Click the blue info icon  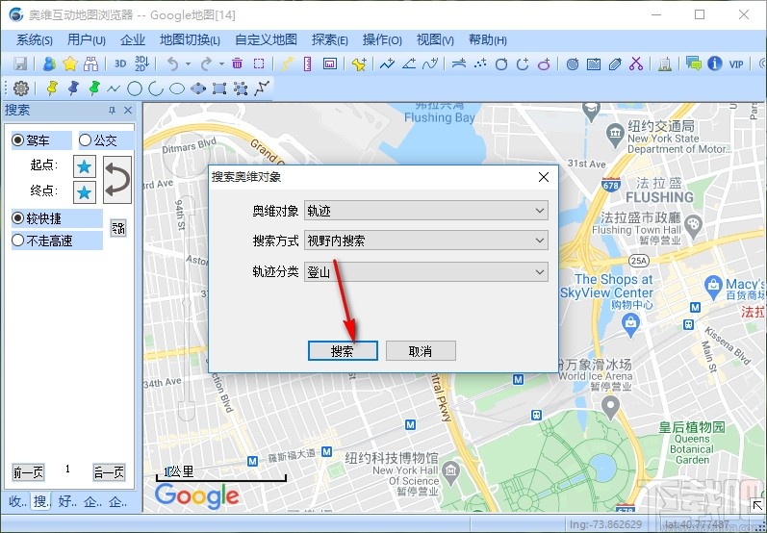coord(715,63)
